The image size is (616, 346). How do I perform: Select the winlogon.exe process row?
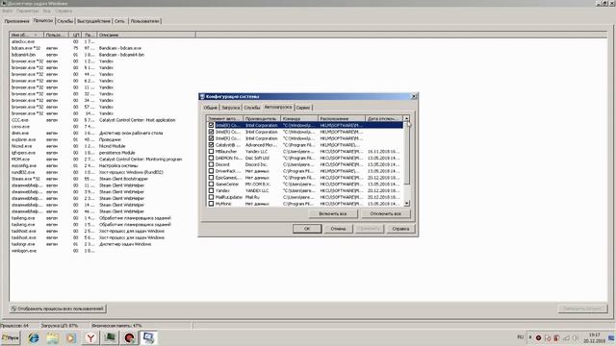(103, 251)
